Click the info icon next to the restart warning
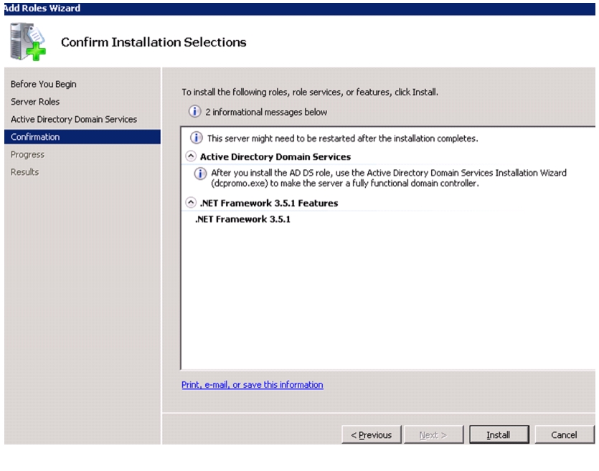 [197, 138]
